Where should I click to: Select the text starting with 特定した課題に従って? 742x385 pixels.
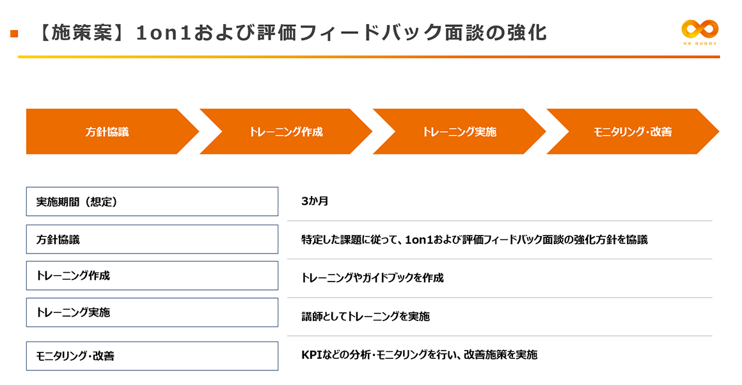coord(474,239)
